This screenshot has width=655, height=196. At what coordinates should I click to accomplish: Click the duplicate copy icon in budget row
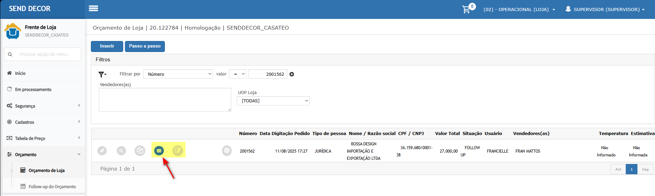[140, 151]
